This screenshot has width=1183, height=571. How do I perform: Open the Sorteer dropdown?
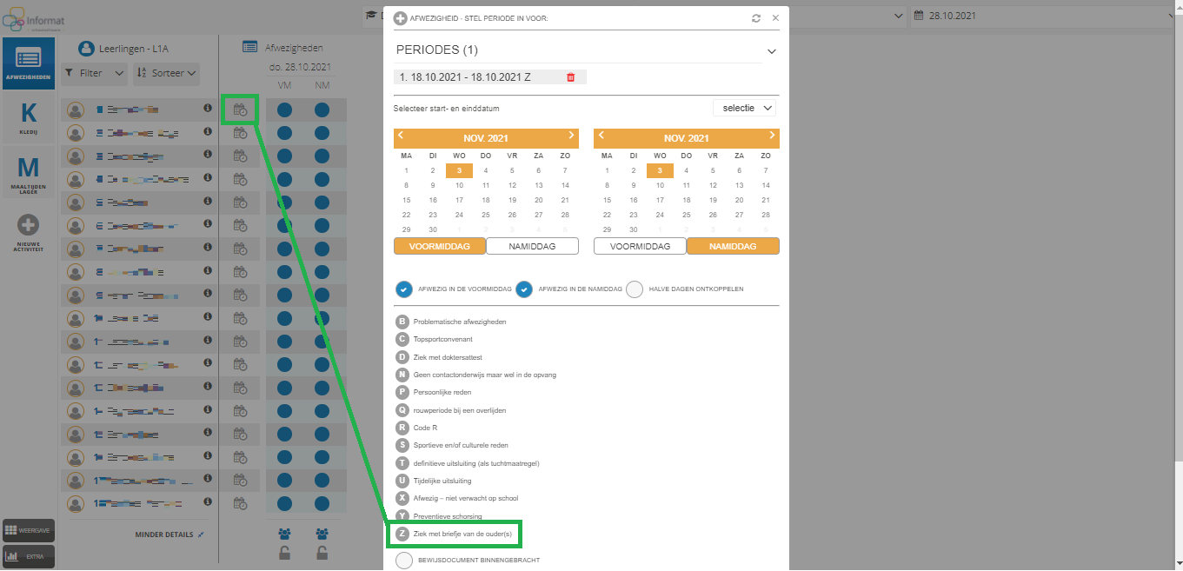[167, 74]
